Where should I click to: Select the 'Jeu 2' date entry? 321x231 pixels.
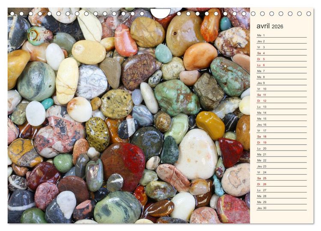(x=282, y=41)
